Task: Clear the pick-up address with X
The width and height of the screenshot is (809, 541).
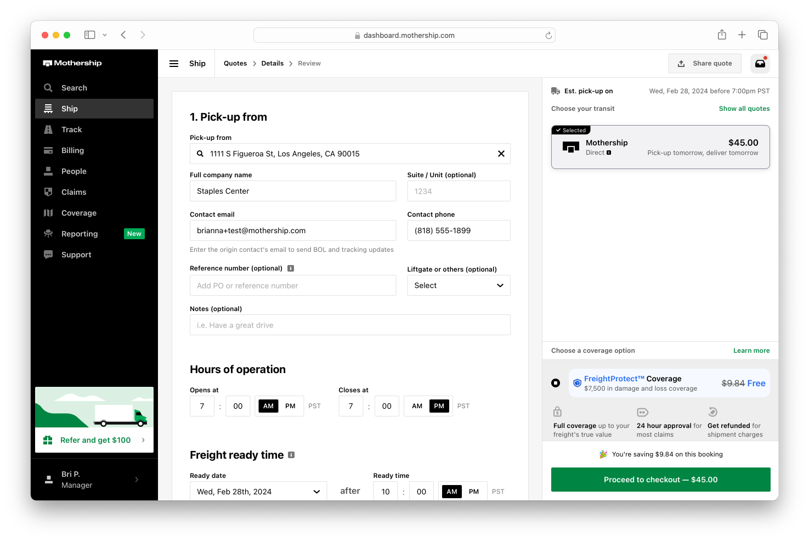Action: coord(501,154)
